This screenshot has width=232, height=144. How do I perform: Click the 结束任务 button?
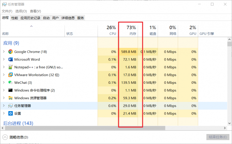(218, 137)
